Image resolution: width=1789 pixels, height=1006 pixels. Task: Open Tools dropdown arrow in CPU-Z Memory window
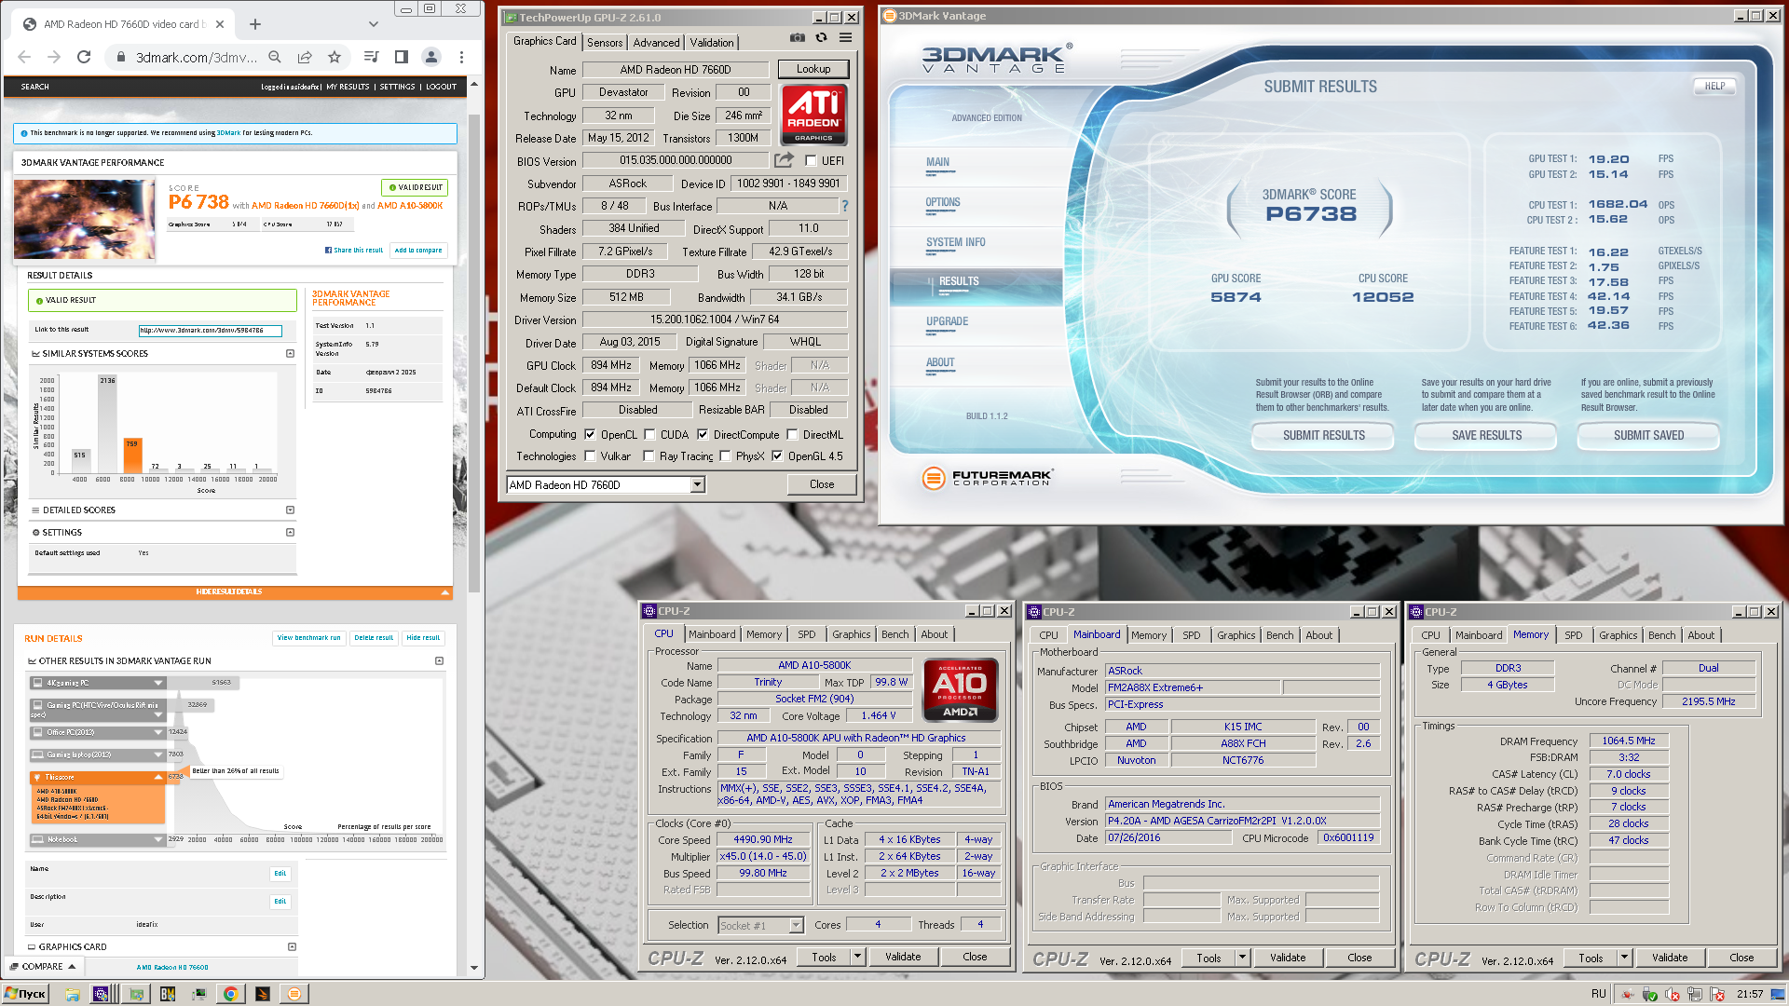[x=1624, y=958]
